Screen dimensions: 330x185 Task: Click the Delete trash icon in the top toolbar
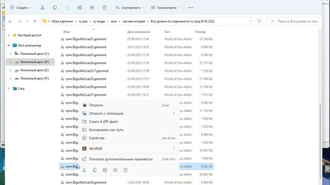(104, 8)
